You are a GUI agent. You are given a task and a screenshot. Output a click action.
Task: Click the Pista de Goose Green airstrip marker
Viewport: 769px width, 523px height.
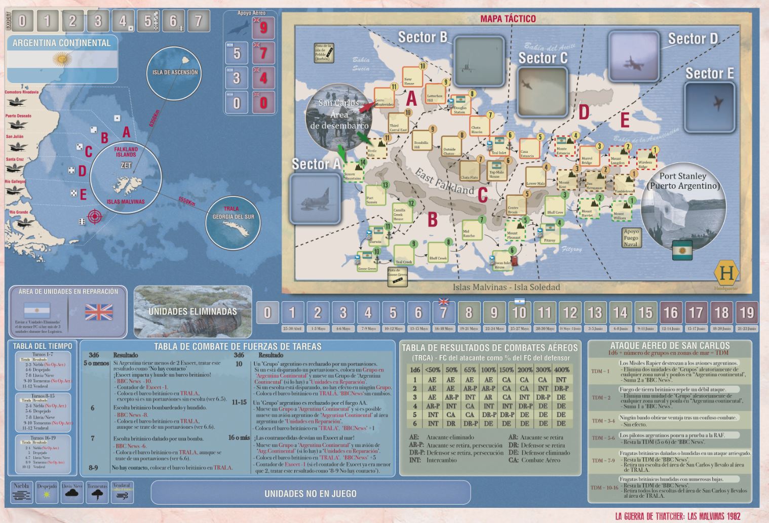point(398,276)
